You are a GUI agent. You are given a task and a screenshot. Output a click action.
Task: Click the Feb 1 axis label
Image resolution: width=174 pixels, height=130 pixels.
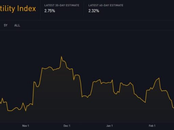pyautogui.click(x=152, y=126)
